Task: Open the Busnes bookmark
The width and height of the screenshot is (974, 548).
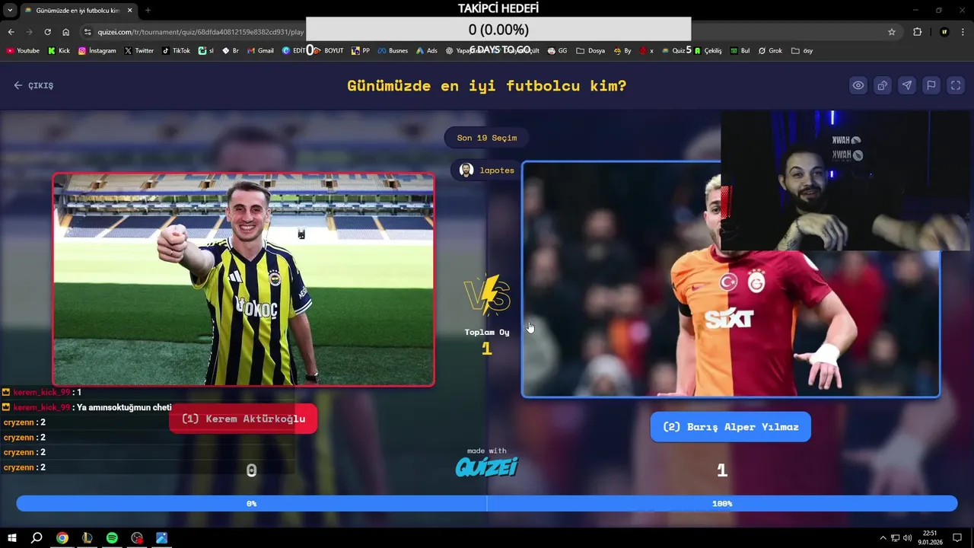Action: 393,51
